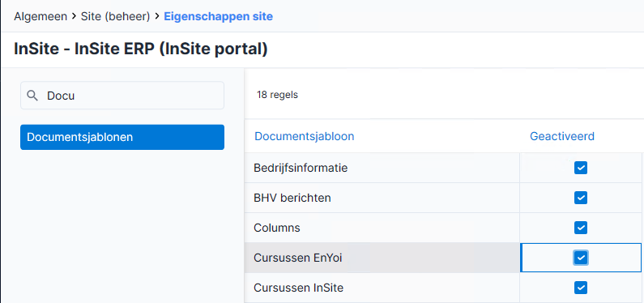Click the Docu search input field

pos(122,96)
